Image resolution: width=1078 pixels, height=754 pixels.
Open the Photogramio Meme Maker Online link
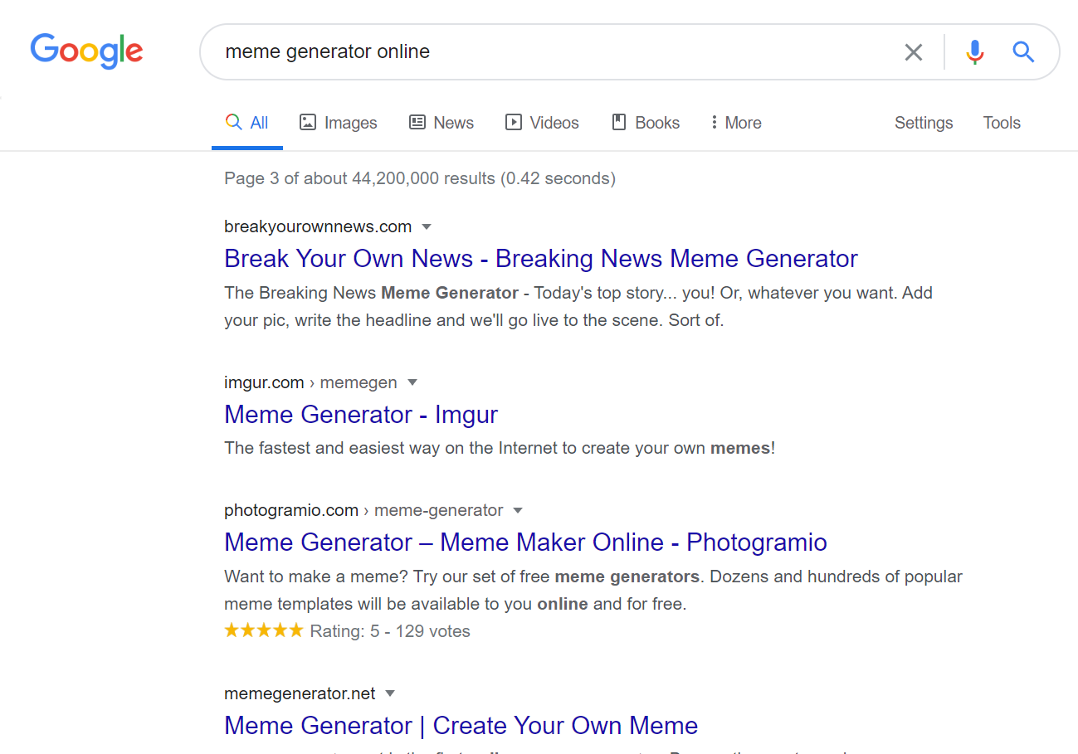point(525,542)
